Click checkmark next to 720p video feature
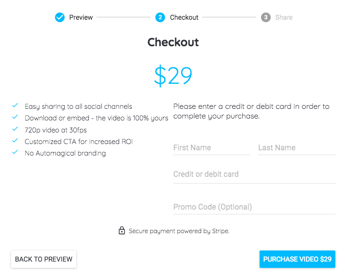This screenshot has height=277, width=345. [15, 130]
